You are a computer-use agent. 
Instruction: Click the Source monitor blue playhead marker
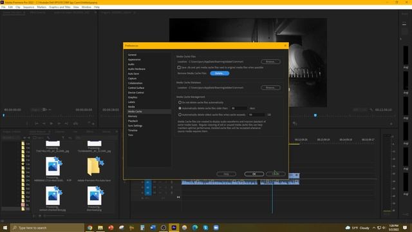(x=4, y=115)
